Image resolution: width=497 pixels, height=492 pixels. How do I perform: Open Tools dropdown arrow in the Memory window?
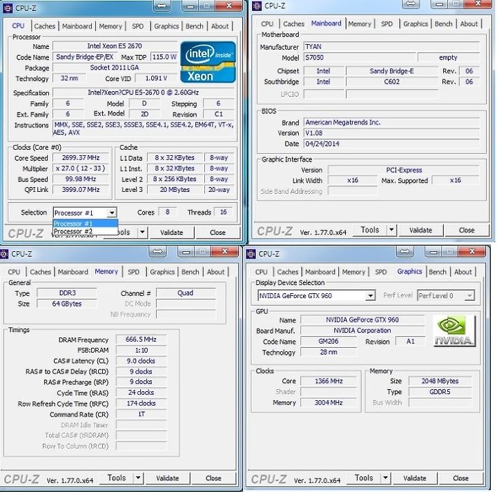(x=138, y=478)
